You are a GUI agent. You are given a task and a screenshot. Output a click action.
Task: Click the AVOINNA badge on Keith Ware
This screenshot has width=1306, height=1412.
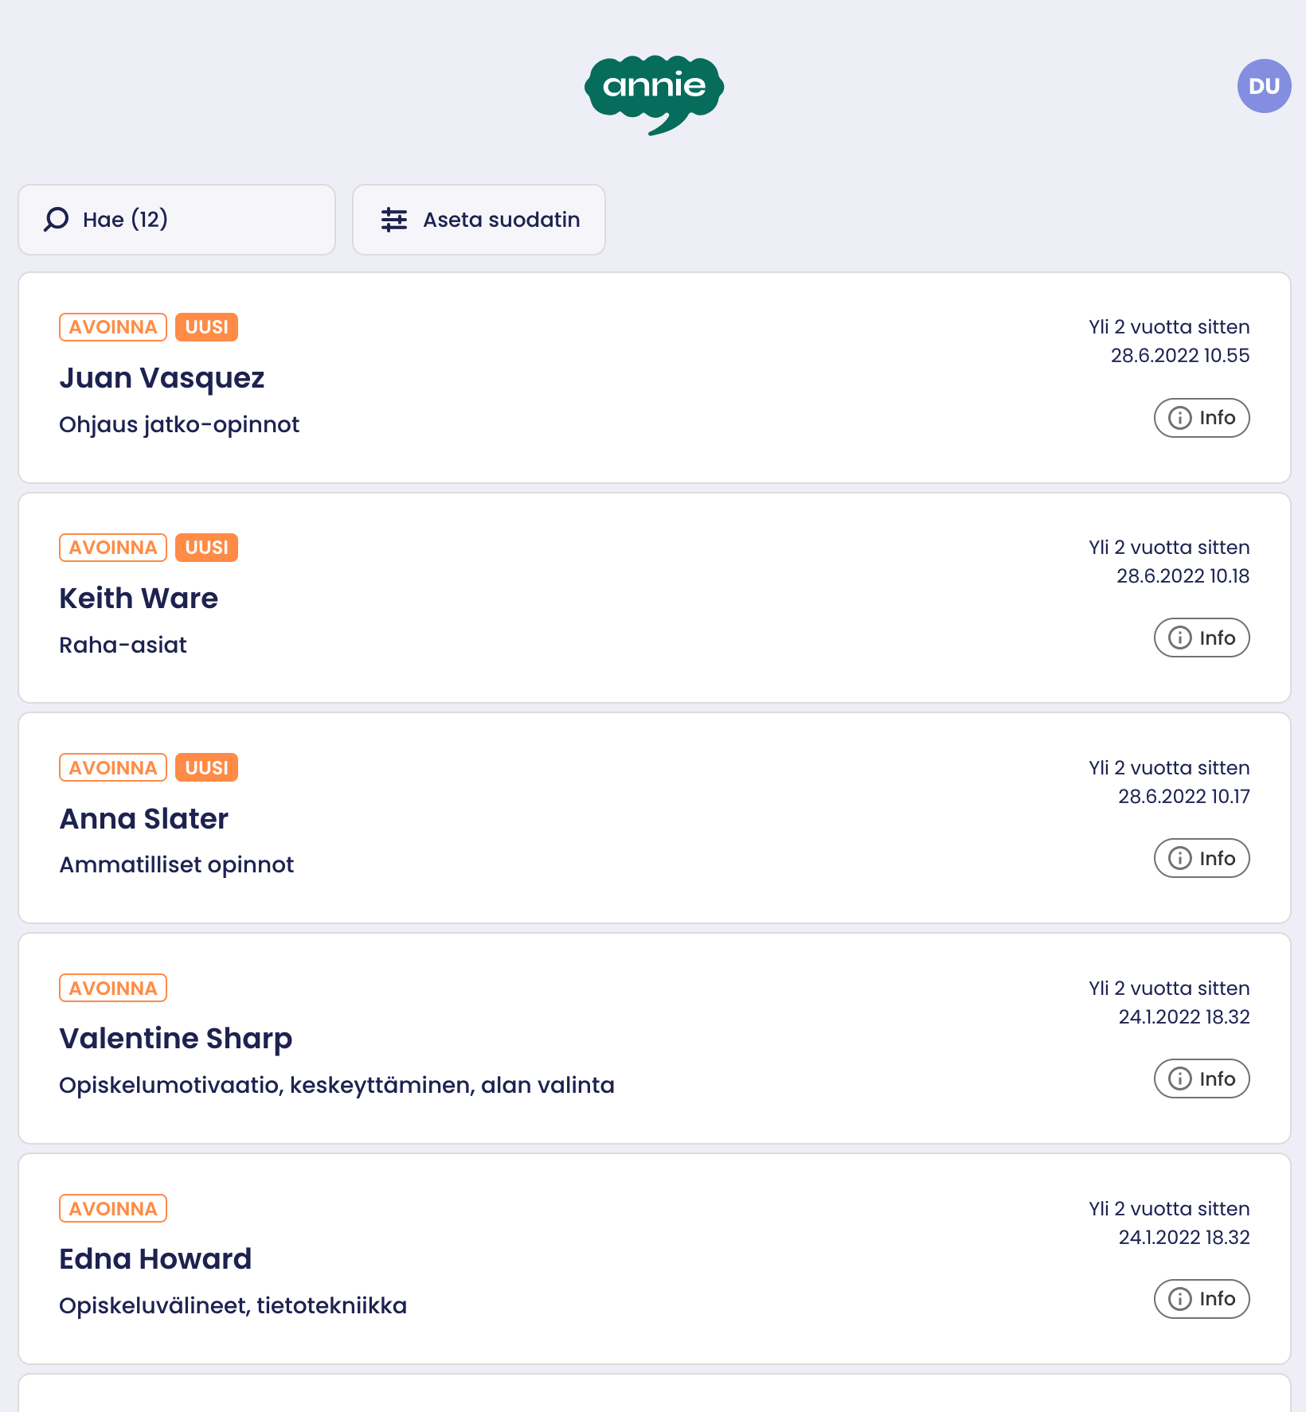pyautogui.click(x=113, y=548)
